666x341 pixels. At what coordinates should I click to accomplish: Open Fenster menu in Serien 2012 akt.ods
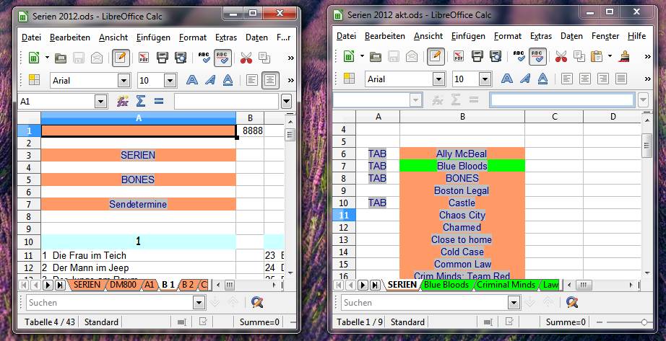(x=605, y=36)
